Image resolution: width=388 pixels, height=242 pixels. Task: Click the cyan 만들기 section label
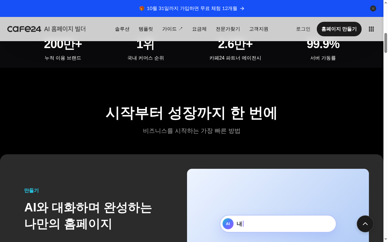[32, 191]
